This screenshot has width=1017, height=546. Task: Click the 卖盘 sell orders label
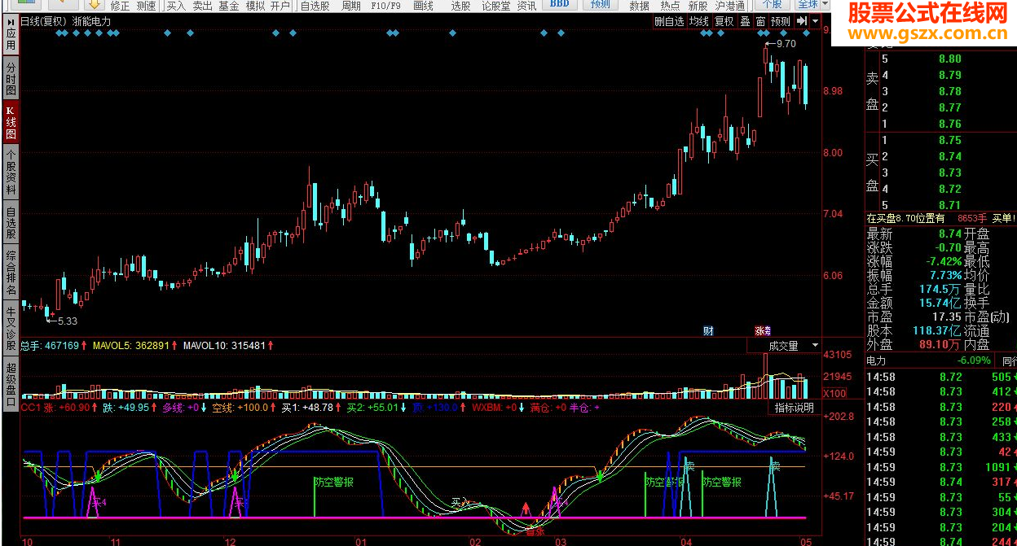pos(873,91)
